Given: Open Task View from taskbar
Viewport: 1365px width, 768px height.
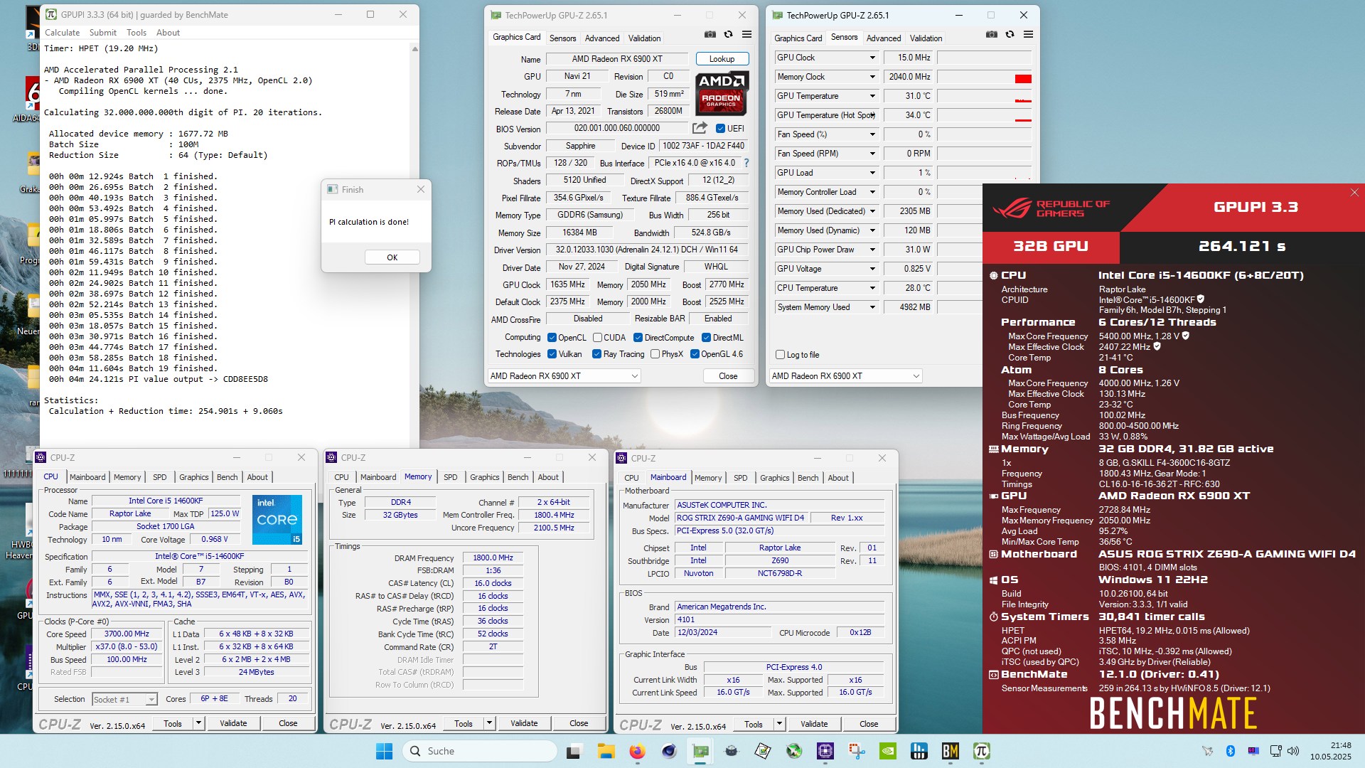Looking at the screenshot, I should (x=574, y=751).
